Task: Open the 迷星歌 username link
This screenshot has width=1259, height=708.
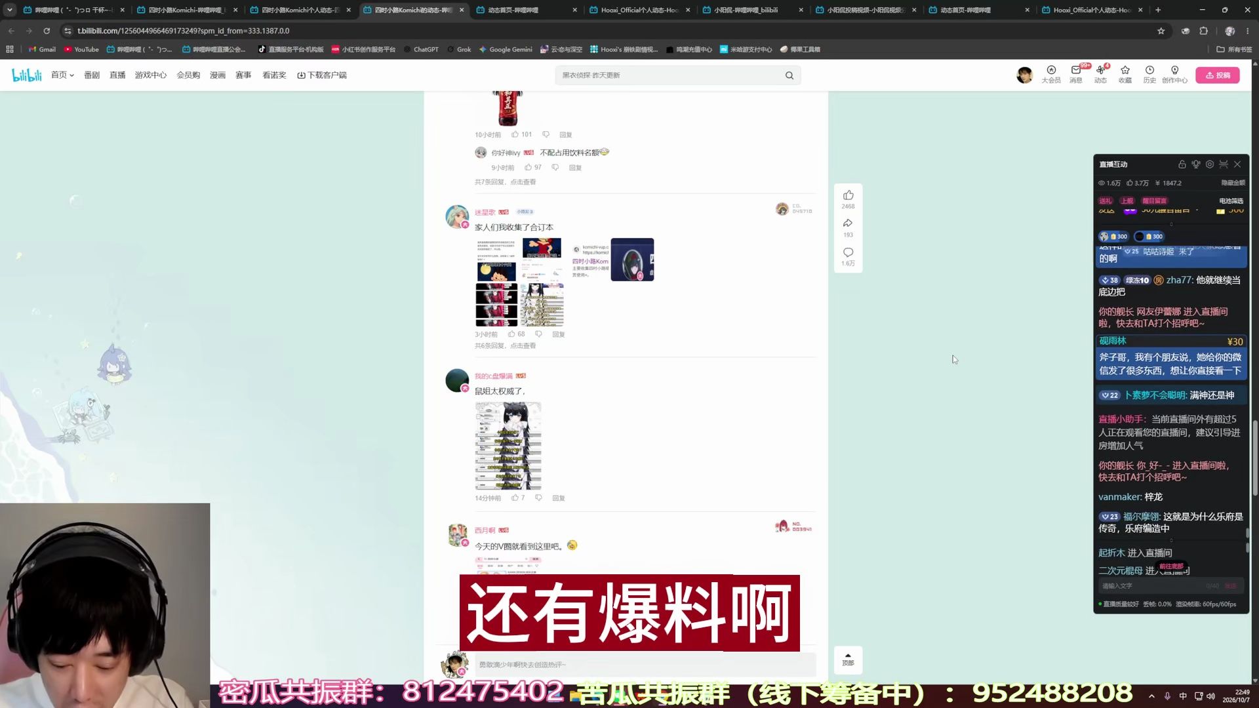Action: click(485, 212)
